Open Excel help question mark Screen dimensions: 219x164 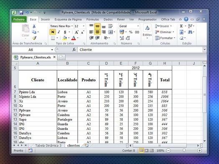point(186,19)
